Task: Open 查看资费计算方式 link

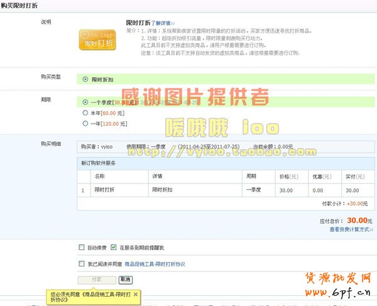Action: point(351,230)
